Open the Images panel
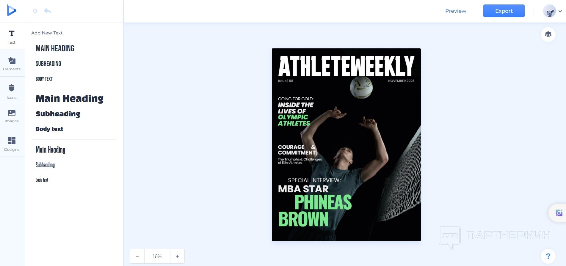This screenshot has width=566, height=266. [12, 116]
